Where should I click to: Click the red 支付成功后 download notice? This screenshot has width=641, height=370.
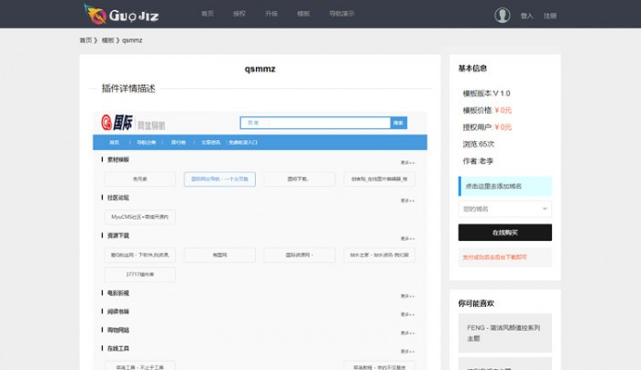(x=494, y=257)
